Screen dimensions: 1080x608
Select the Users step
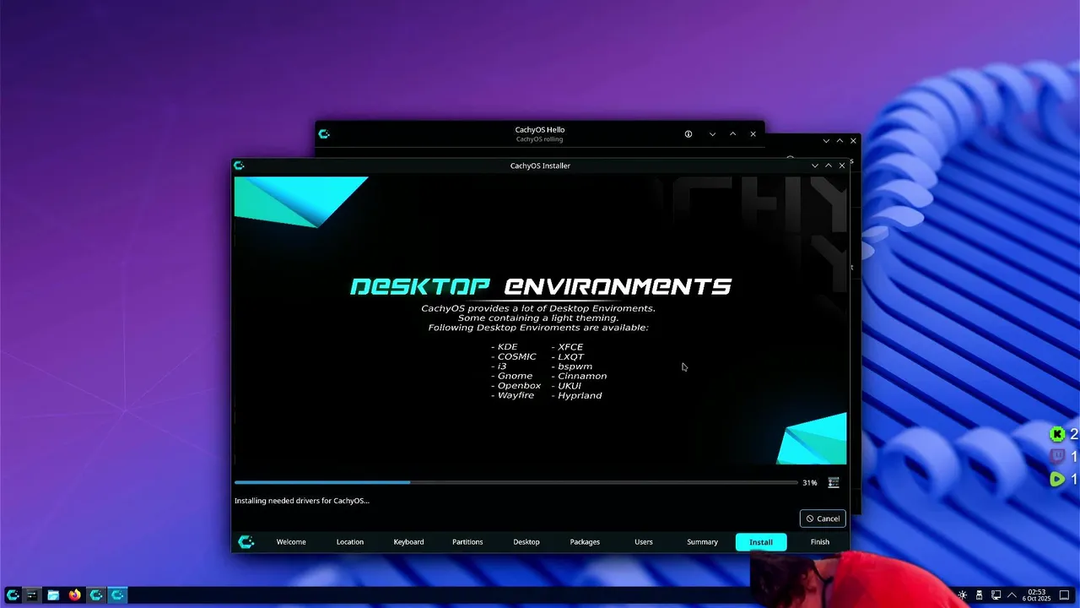(644, 542)
